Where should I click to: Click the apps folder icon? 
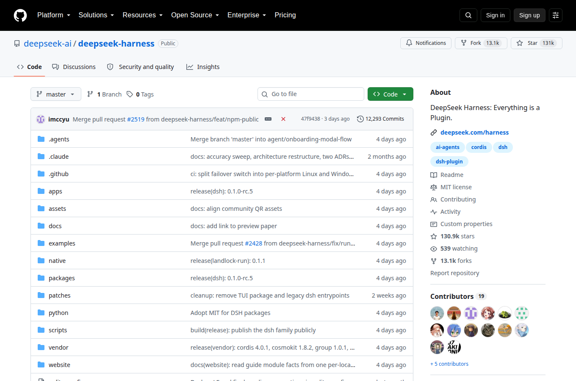click(41, 191)
